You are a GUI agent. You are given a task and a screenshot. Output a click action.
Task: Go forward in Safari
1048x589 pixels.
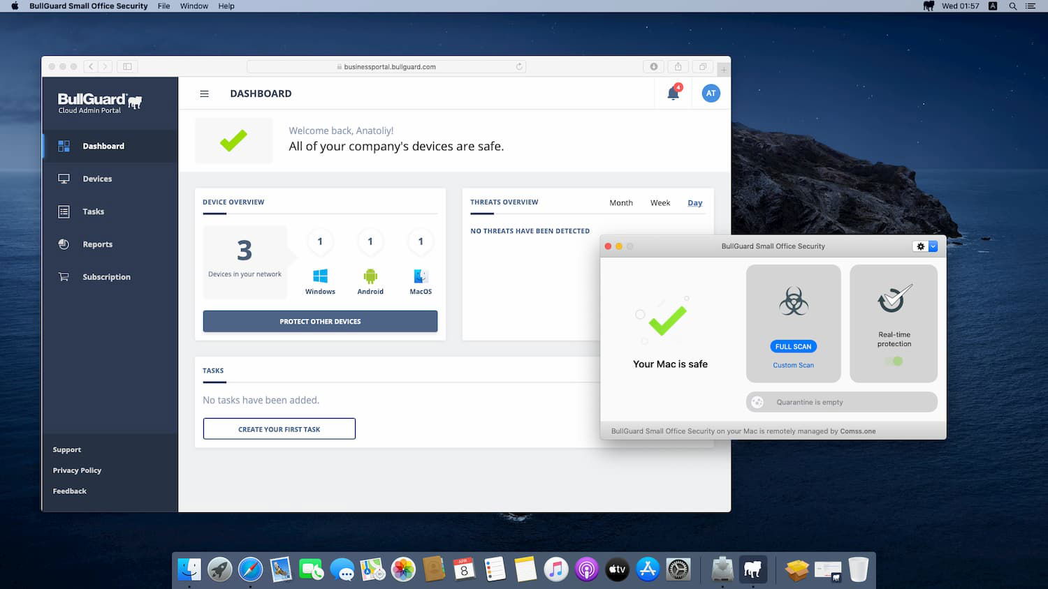(105, 67)
